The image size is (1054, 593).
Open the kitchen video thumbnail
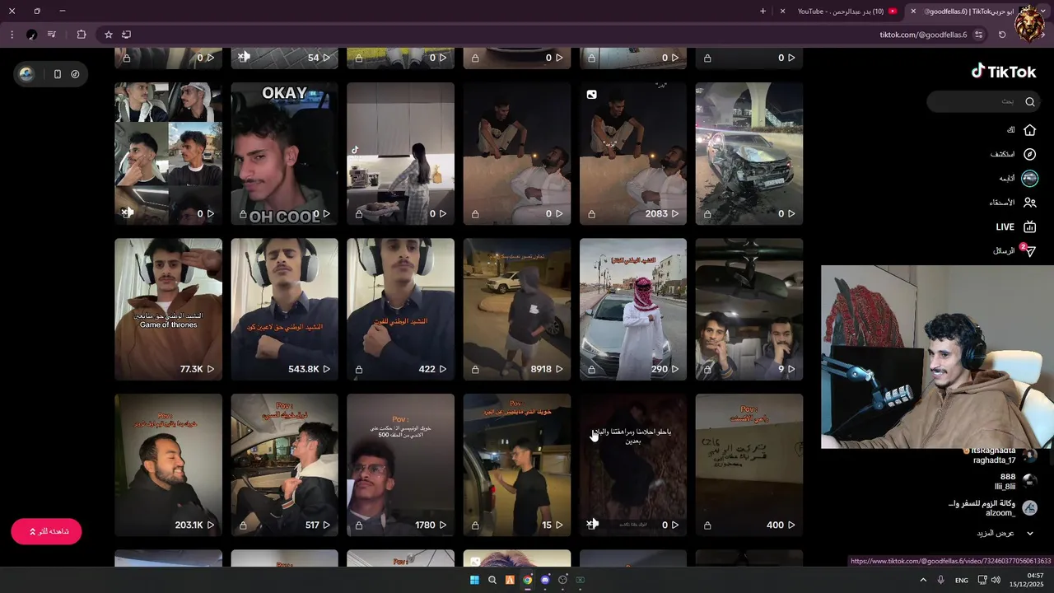(400, 153)
